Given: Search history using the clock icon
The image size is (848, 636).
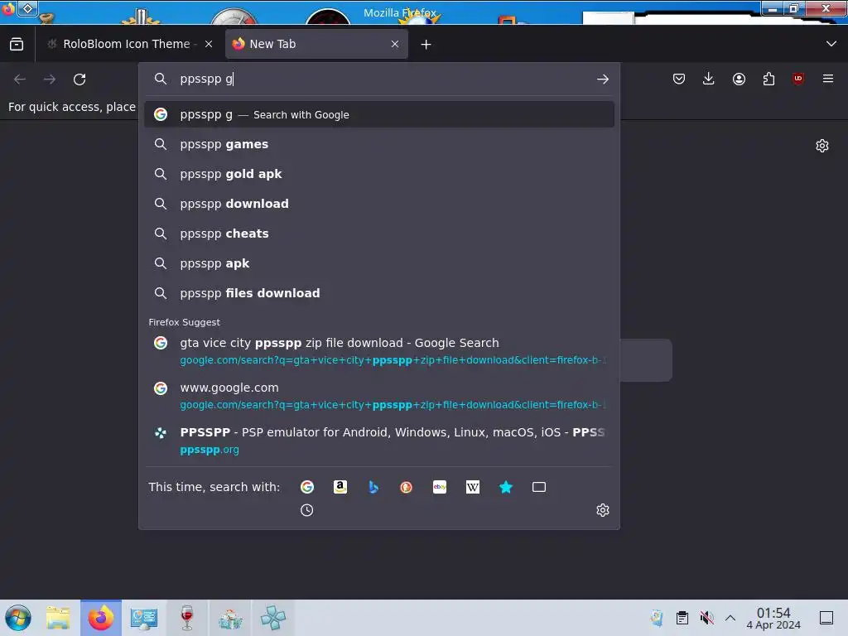Looking at the screenshot, I should point(306,510).
